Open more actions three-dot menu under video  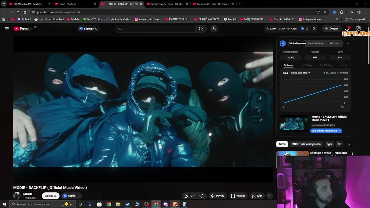[x=270, y=196]
